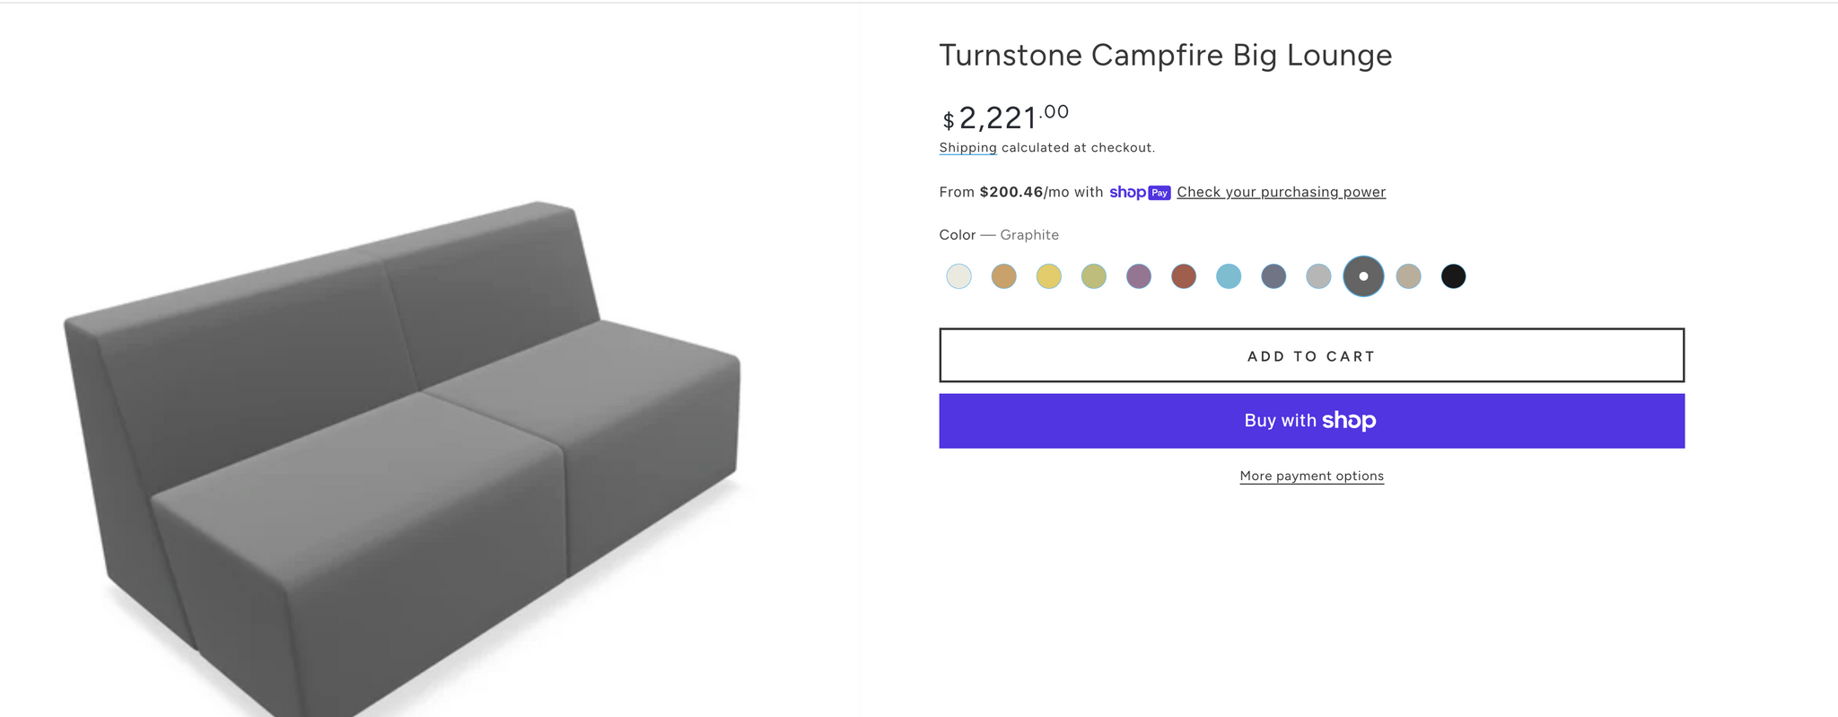This screenshot has height=717, width=1838.
Task: Click the Shop Pay logo badge
Action: coord(1140,192)
